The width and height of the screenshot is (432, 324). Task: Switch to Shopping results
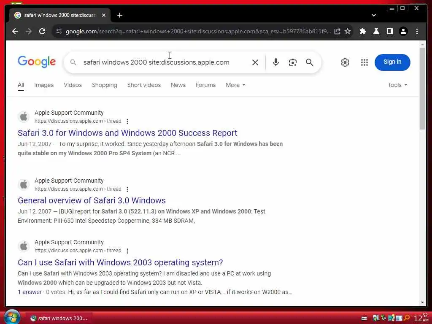click(x=105, y=85)
